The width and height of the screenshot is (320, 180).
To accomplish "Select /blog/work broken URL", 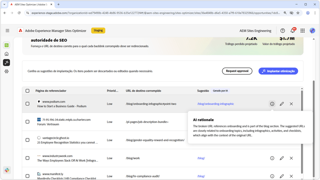I will point(133,158).
